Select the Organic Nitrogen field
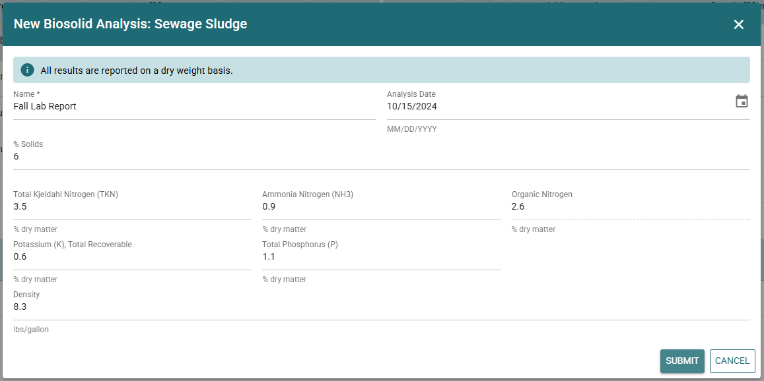This screenshot has height=381, width=764. (x=630, y=207)
